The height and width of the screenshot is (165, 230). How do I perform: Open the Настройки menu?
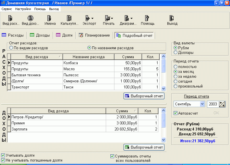click(x=23, y=9)
